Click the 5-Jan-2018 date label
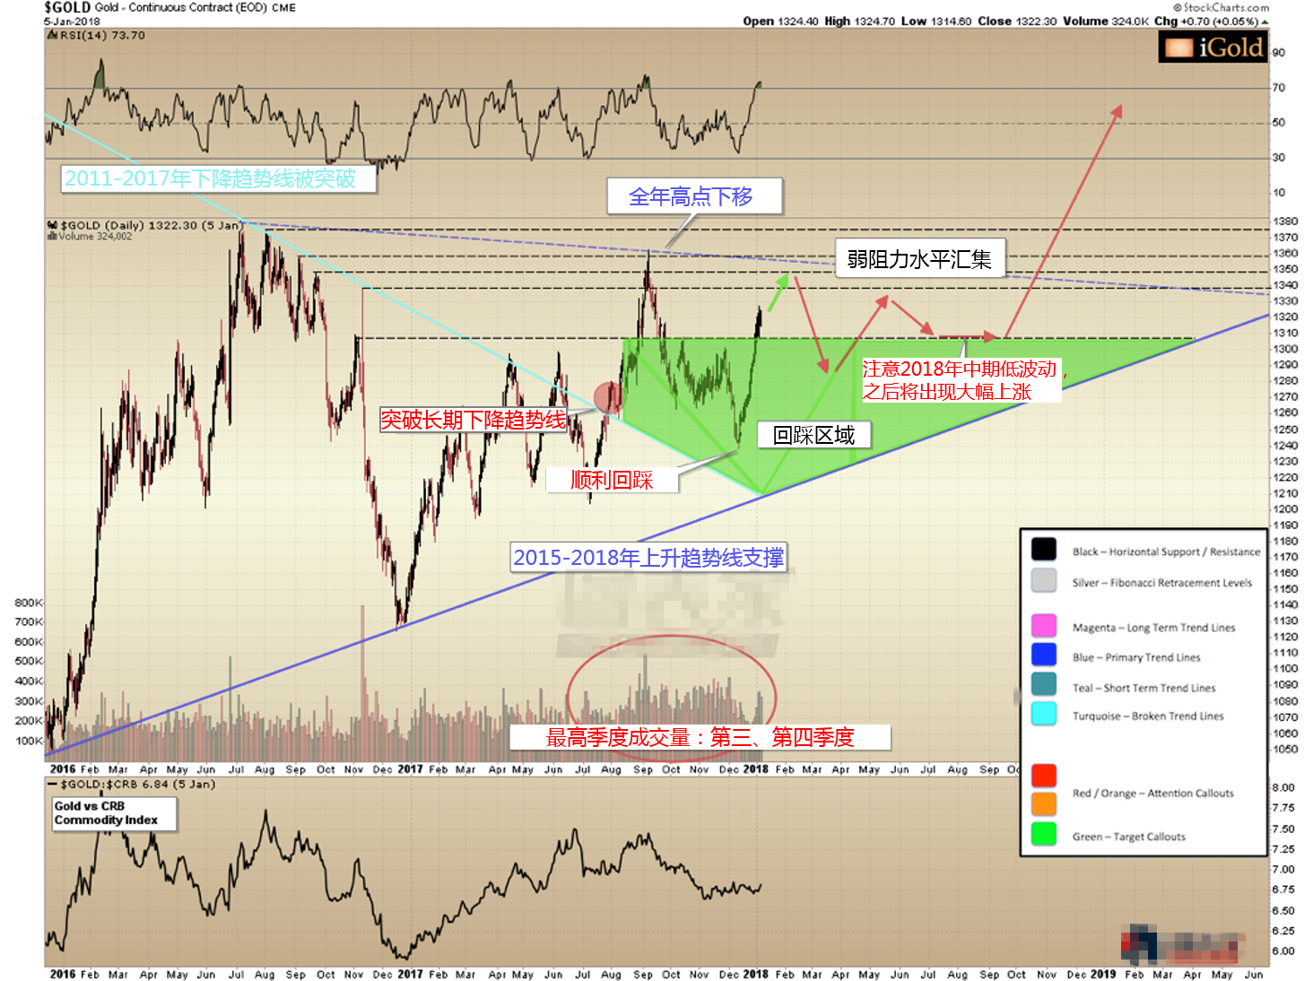This screenshot has width=1313, height=981. click(x=72, y=22)
